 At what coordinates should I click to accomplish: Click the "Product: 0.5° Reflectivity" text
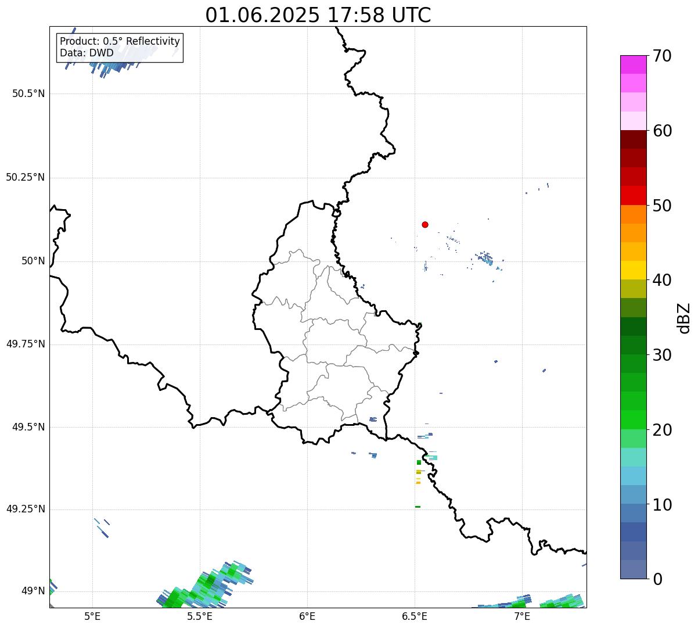click(x=120, y=42)
